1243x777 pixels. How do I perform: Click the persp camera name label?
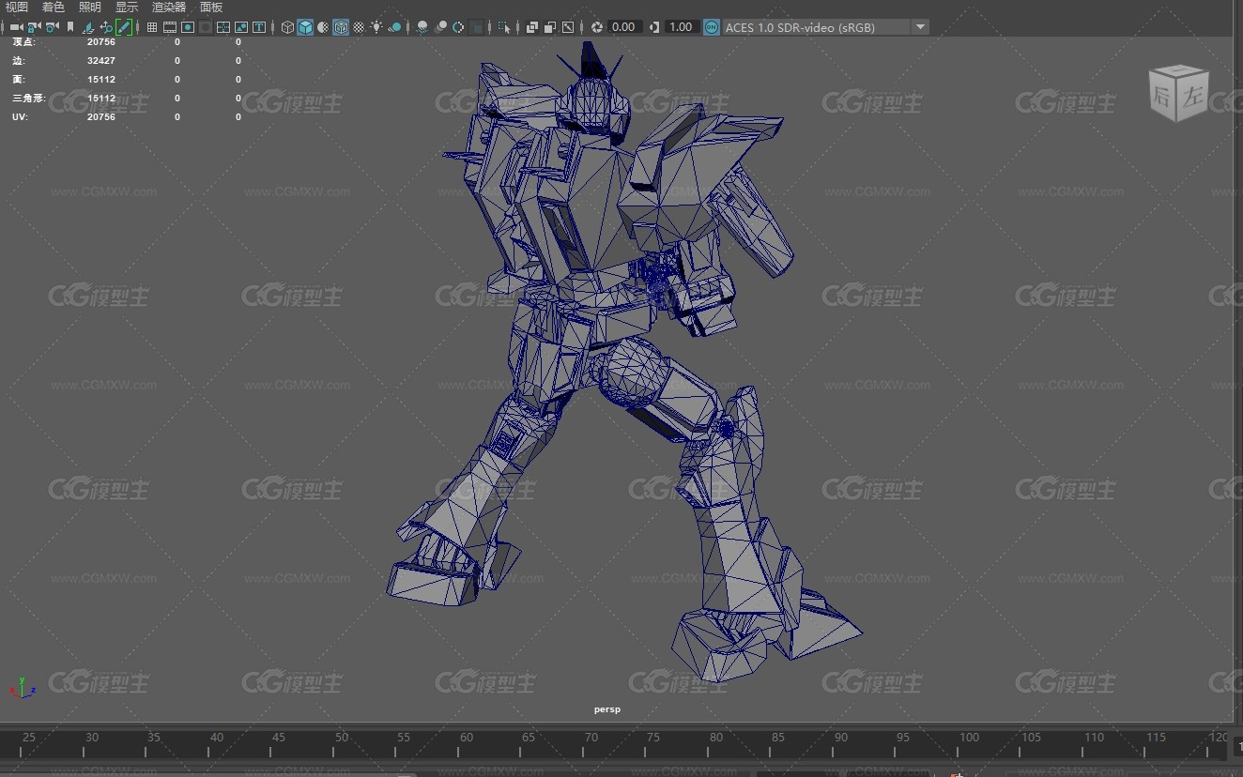point(607,709)
